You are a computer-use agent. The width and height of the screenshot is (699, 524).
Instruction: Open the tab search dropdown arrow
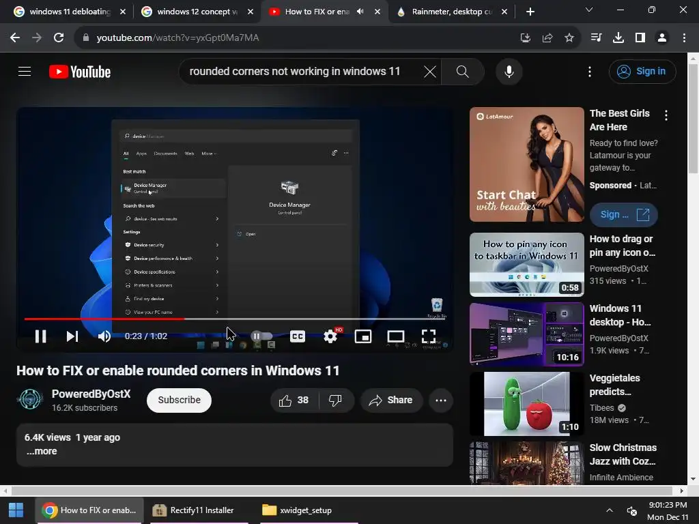589,10
